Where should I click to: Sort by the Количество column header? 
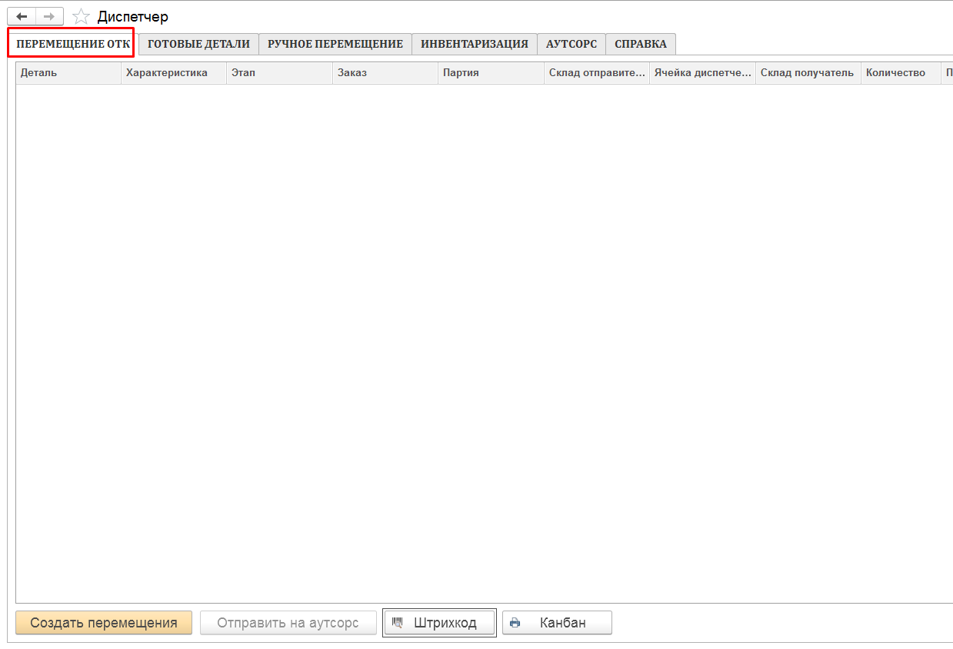pyautogui.click(x=900, y=73)
